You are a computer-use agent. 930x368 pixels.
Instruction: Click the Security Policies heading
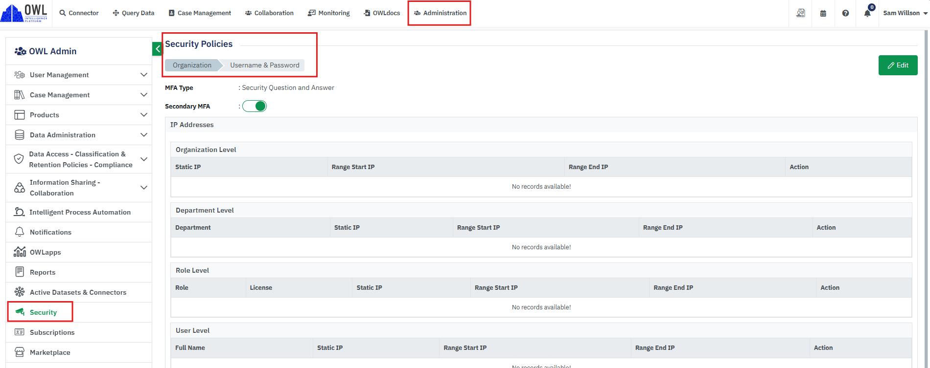[199, 44]
